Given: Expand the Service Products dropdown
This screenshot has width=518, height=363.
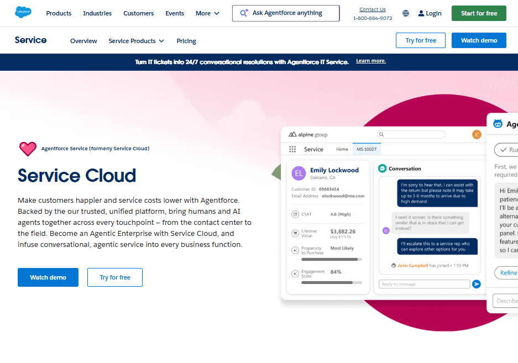Looking at the screenshot, I should (x=136, y=41).
